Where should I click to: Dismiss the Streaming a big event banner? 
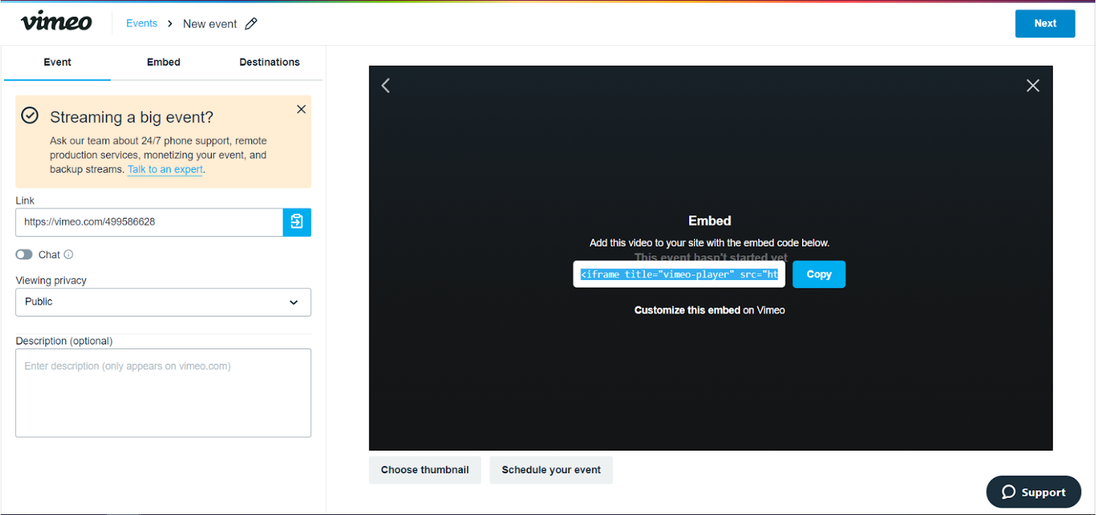coord(301,109)
